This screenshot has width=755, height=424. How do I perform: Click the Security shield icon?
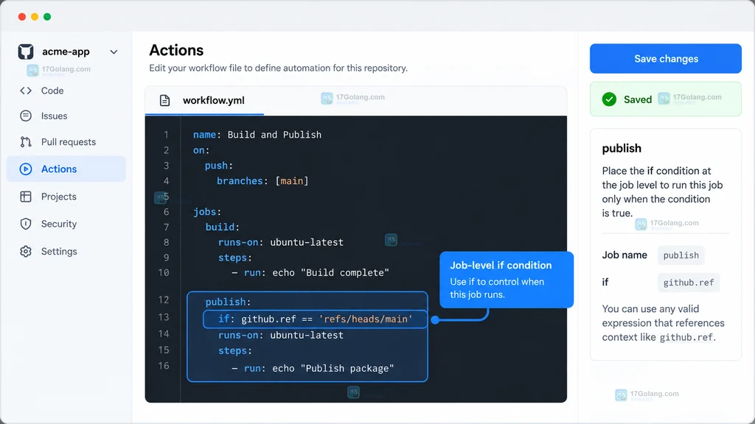pos(26,224)
